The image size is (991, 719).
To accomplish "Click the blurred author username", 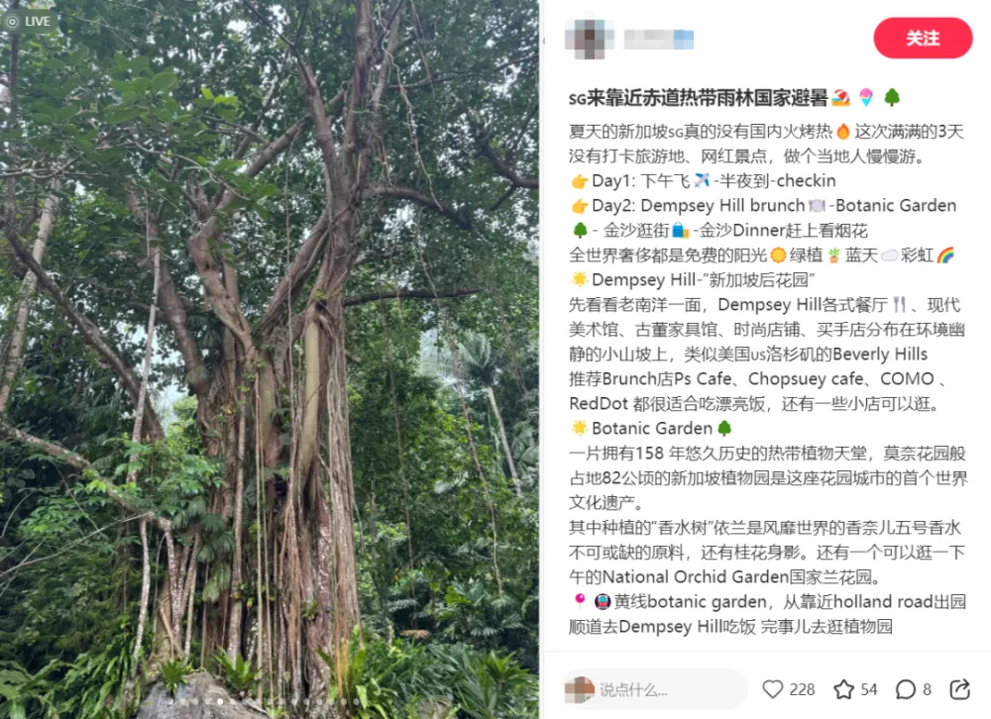I will (659, 40).
